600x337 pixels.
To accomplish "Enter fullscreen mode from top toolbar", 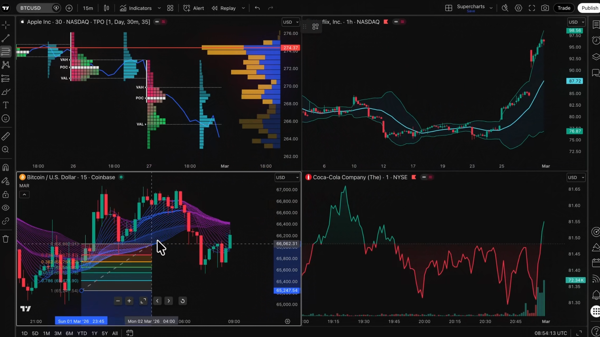I will coord(532,8).
